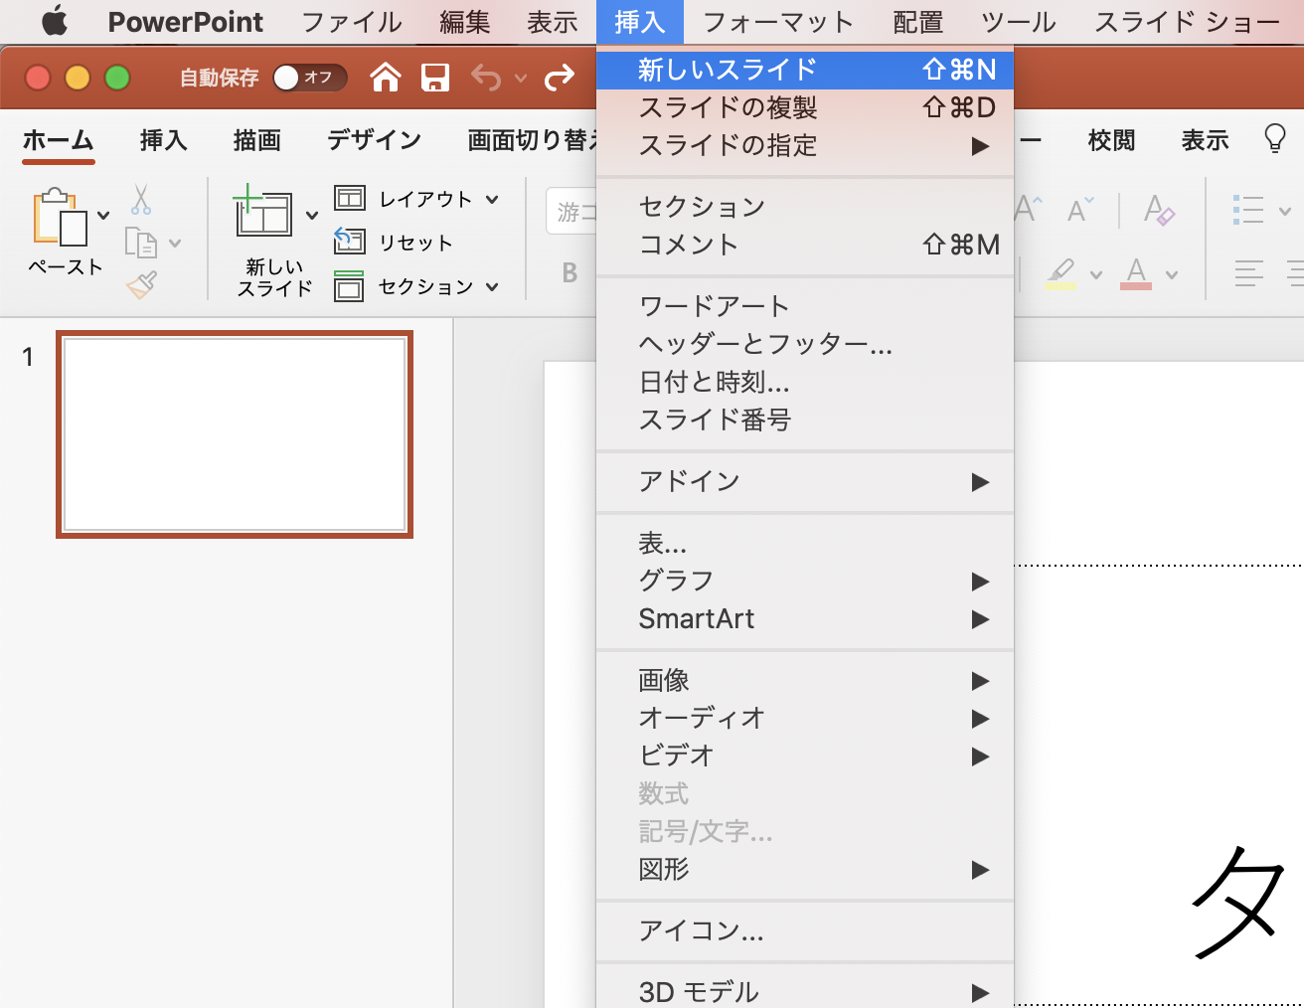Open the 配置 menu
Viewport: 1304px width, 1008px height.
918,22
